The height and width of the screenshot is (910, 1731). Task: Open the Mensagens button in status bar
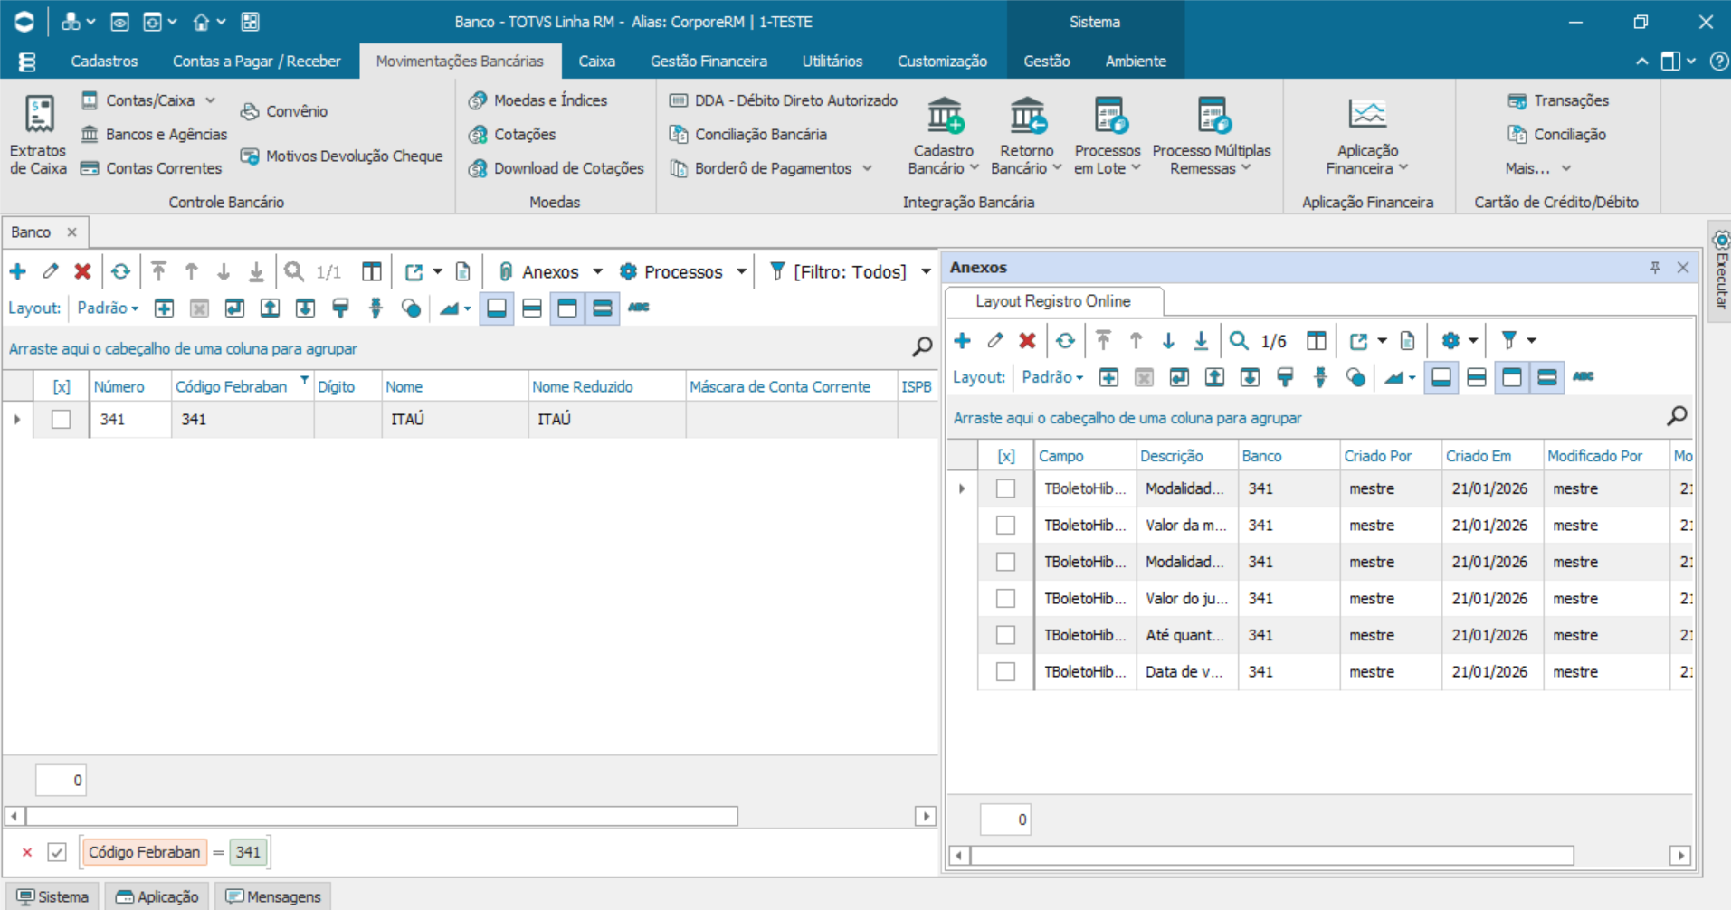[x=273, y=896]
